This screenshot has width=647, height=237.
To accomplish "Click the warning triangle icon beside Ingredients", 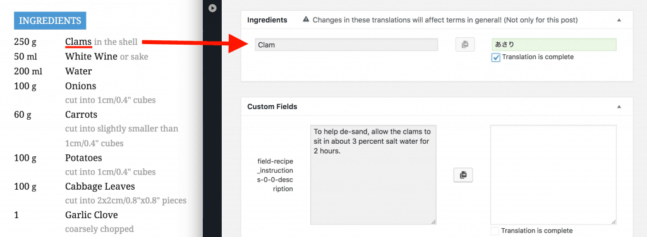I will coord(306,20).
